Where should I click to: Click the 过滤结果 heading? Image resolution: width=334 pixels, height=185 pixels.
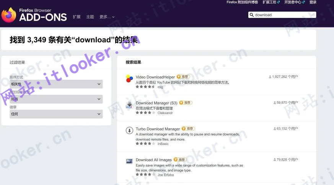click(17, 62)
